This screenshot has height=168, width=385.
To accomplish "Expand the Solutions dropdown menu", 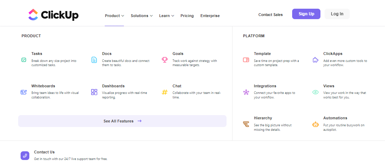I will coord(142,16).
